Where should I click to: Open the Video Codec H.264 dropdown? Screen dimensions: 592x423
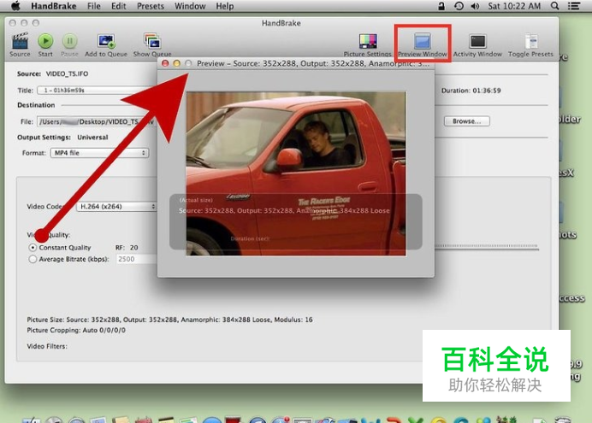(116, 207)
